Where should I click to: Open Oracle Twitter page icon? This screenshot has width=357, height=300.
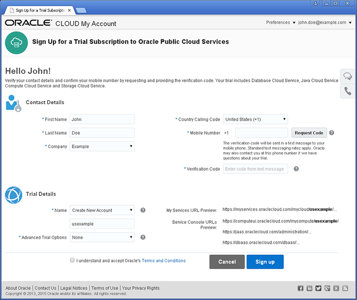pyautogui.click(x=318, y=289)
